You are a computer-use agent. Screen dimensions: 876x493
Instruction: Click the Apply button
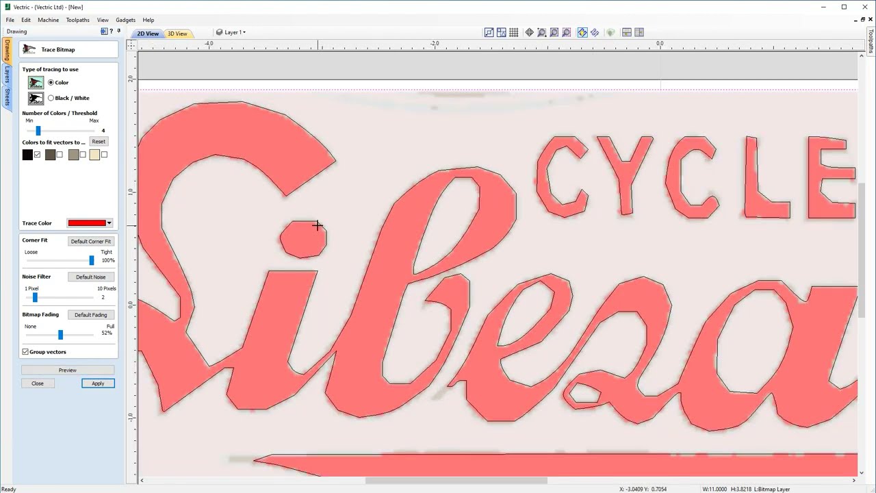(x=98, y=383)
